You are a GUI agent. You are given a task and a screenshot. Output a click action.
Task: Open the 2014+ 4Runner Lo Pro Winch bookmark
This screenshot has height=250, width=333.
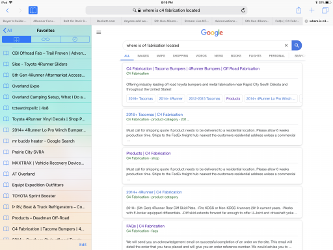click(x=46, y=130)
